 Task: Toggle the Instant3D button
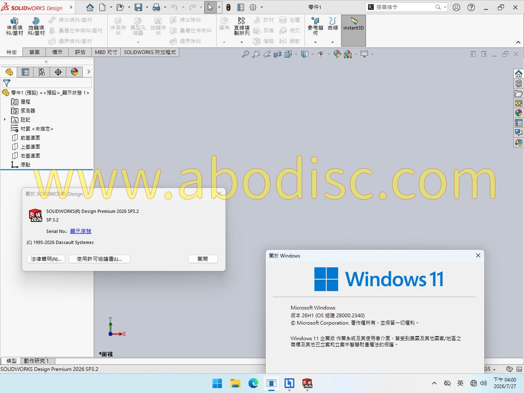click(x=354, y=31)
